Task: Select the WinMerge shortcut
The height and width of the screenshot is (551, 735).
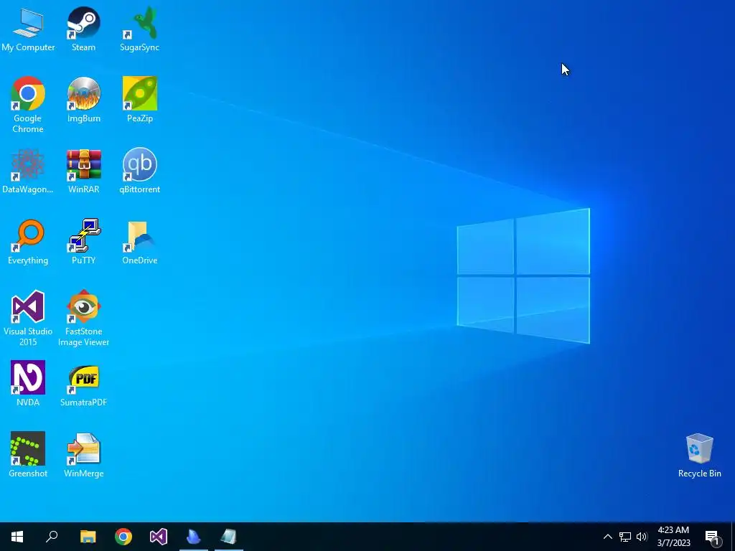Action: point(83,455)
